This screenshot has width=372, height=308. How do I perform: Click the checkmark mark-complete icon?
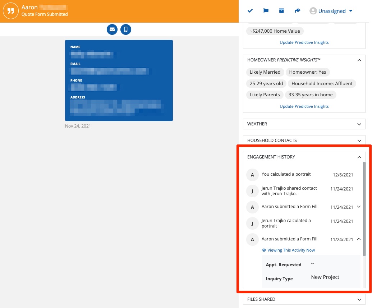[250, 11]
